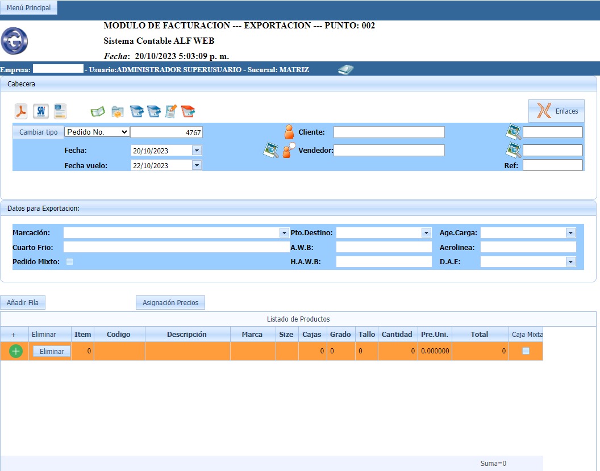This screenshot has width=600, height=471.
Task: Click the folder with box icon
Action: click(118, 111)
